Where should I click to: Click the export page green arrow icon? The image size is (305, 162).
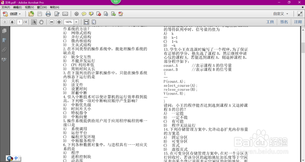(113, 14)
